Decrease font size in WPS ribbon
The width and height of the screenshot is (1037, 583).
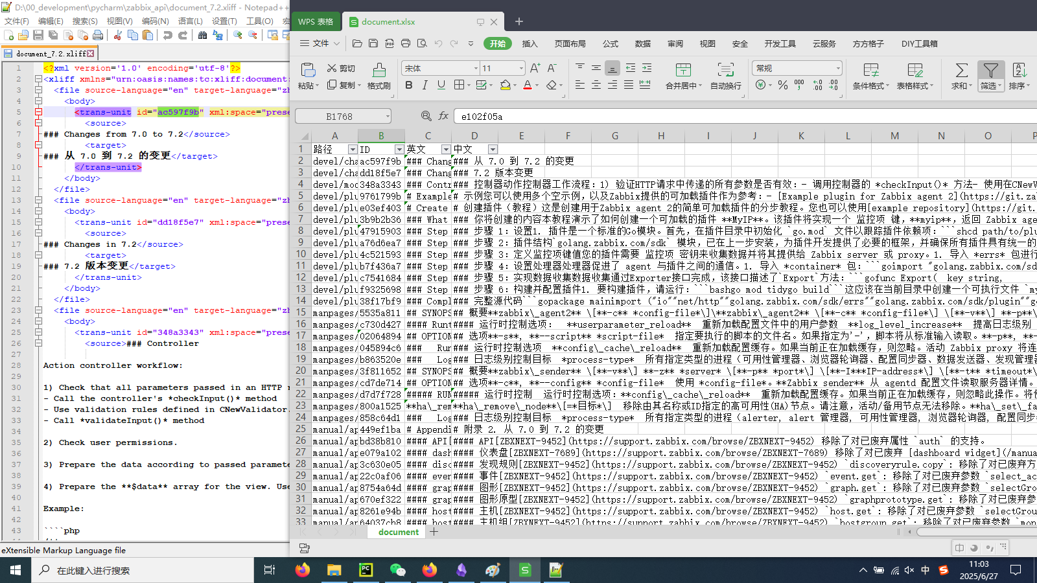552,68
